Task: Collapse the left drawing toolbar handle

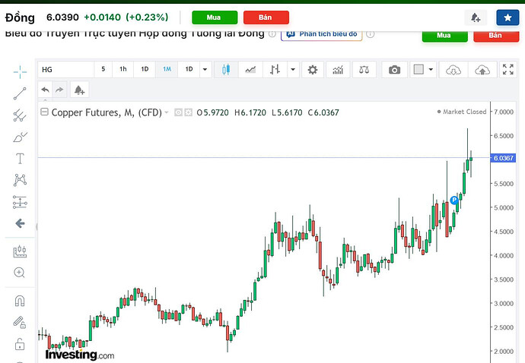Action: click(x=37, y=227)
